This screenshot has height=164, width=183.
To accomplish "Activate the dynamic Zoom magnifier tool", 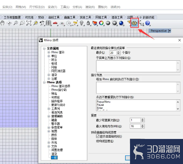I will (16, 23).
